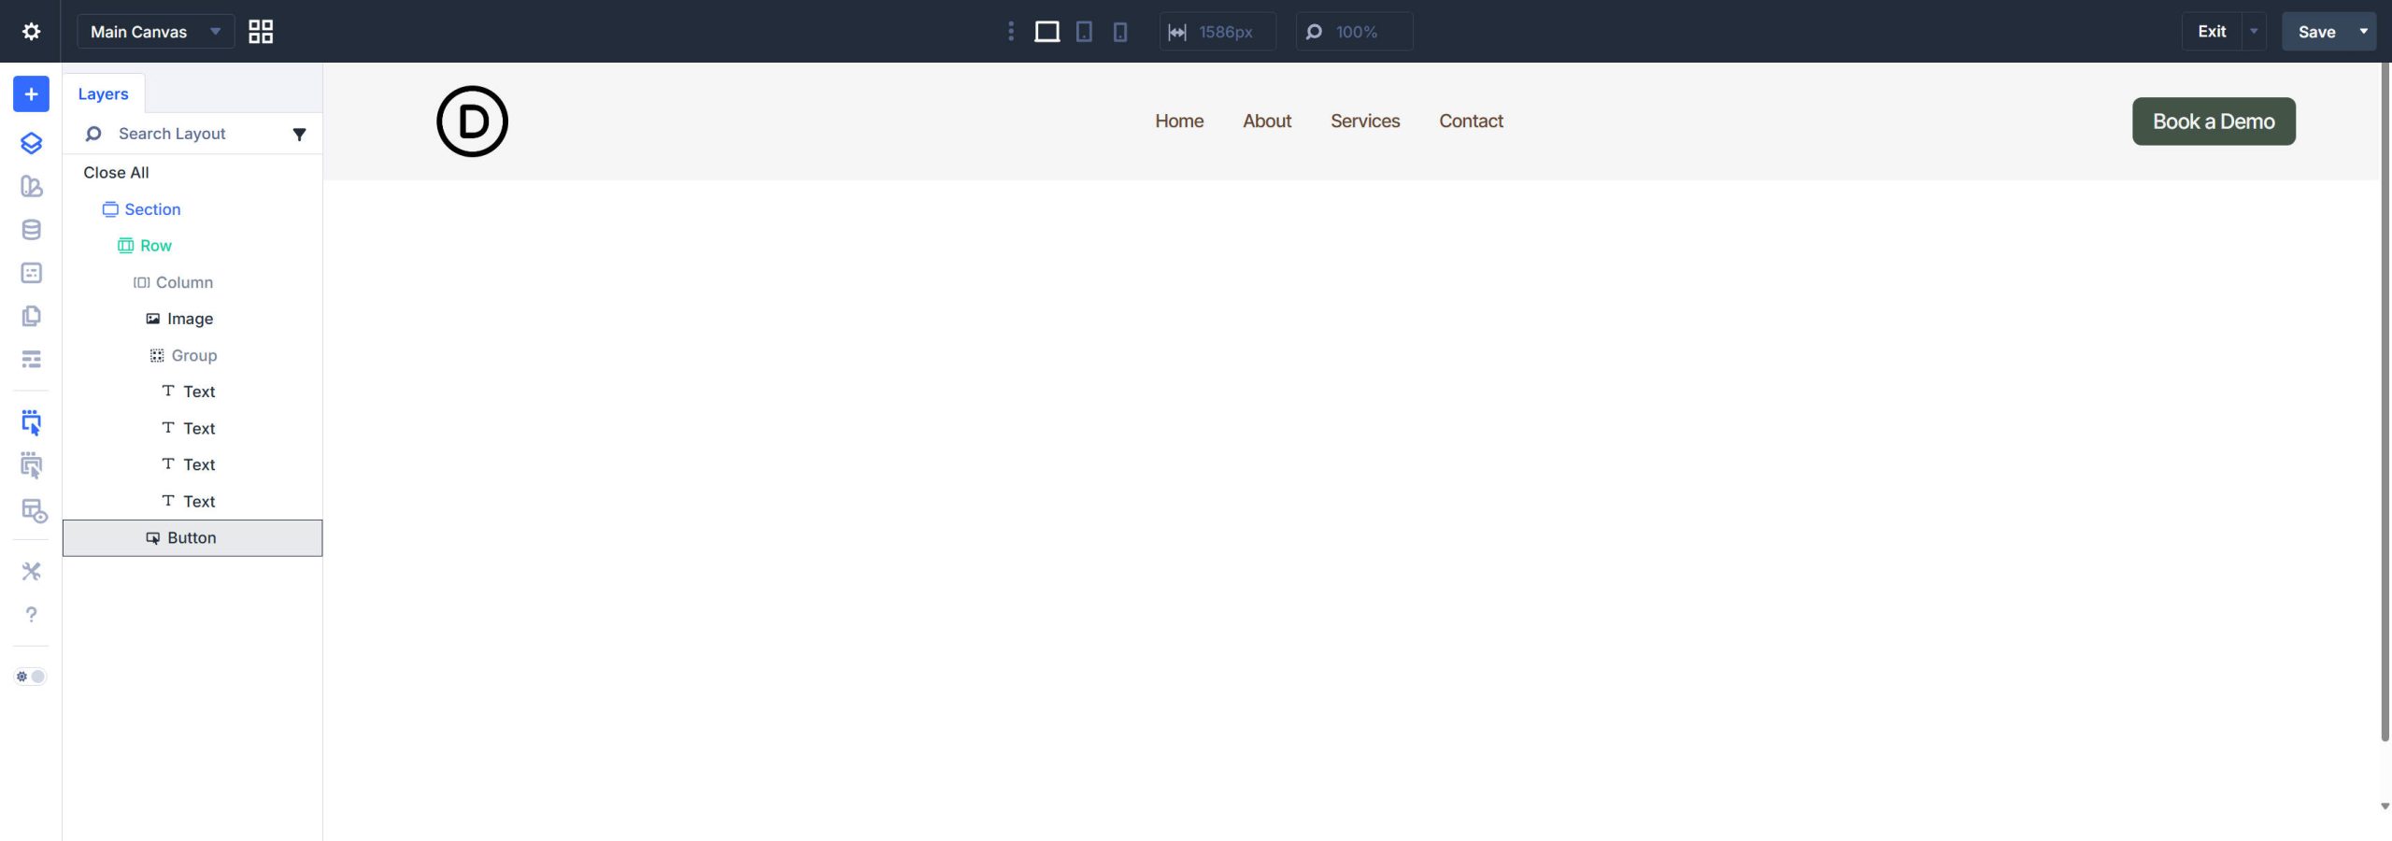This screenshot has height=841, width=2392.
Task: Open the Exit dropdown chevron
Action: 2252,31
